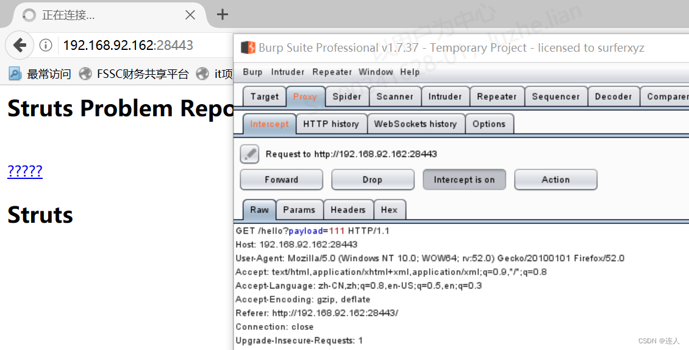
Task: Click the pencil edit icon beside Request to
Action: click(x=249, y=154)
